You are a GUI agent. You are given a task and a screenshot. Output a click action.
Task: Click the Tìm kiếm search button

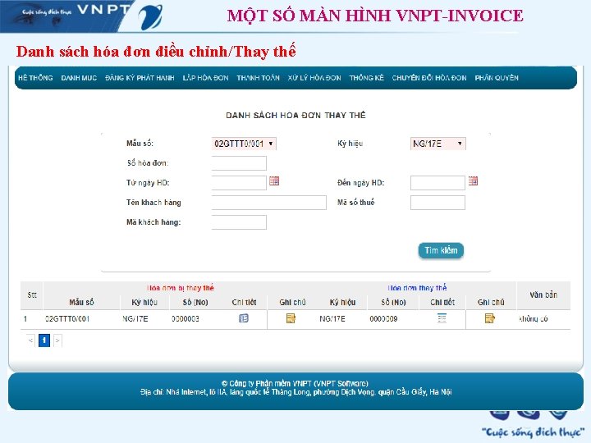[441, 250]
